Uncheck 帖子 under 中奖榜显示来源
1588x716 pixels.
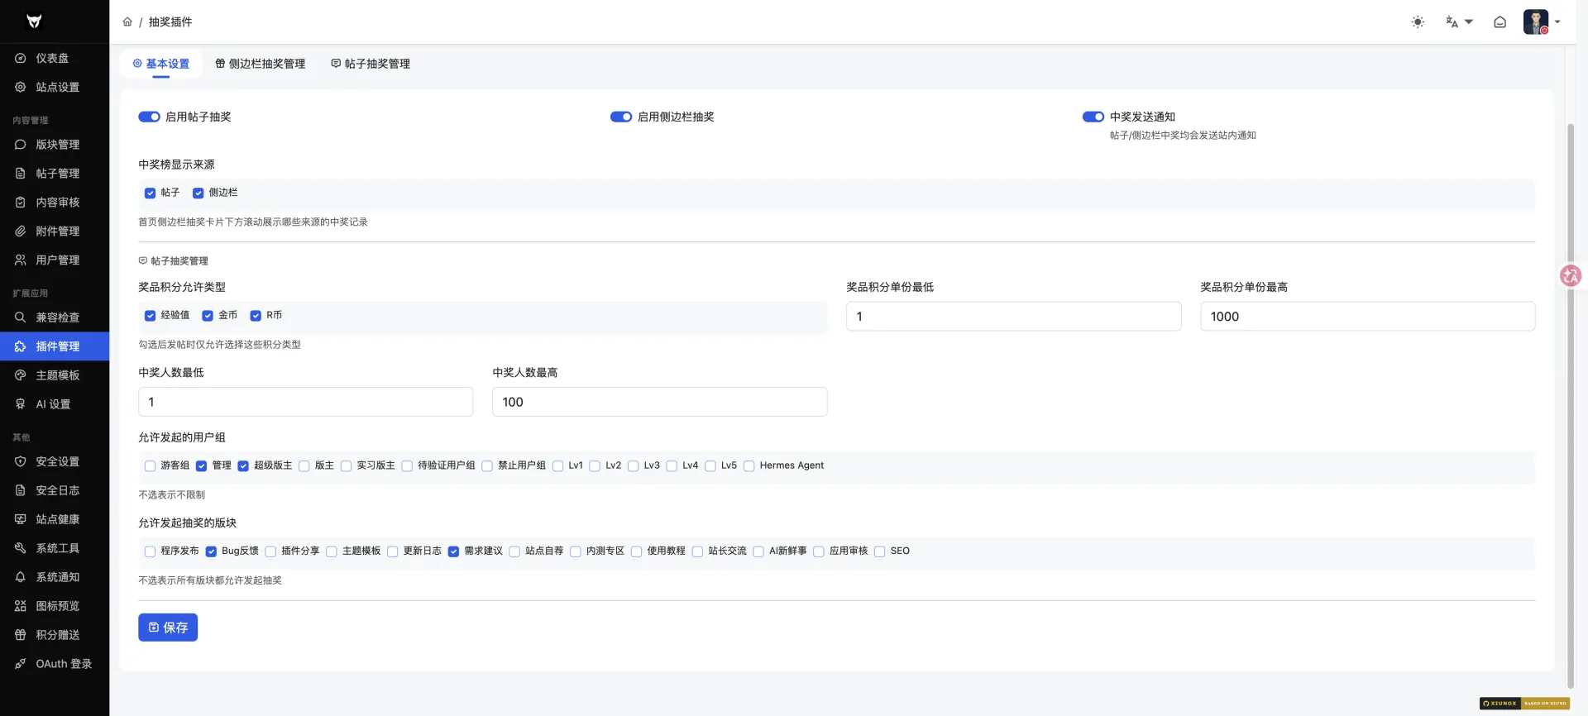coord(150,193)
